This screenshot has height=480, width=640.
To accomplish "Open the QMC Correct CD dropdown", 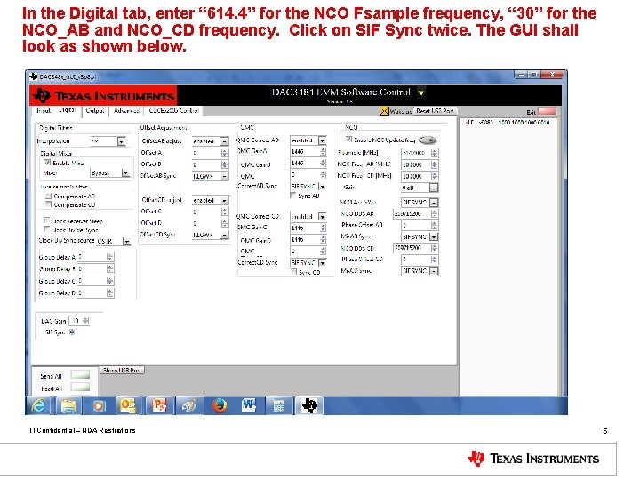I will point(323,216).
